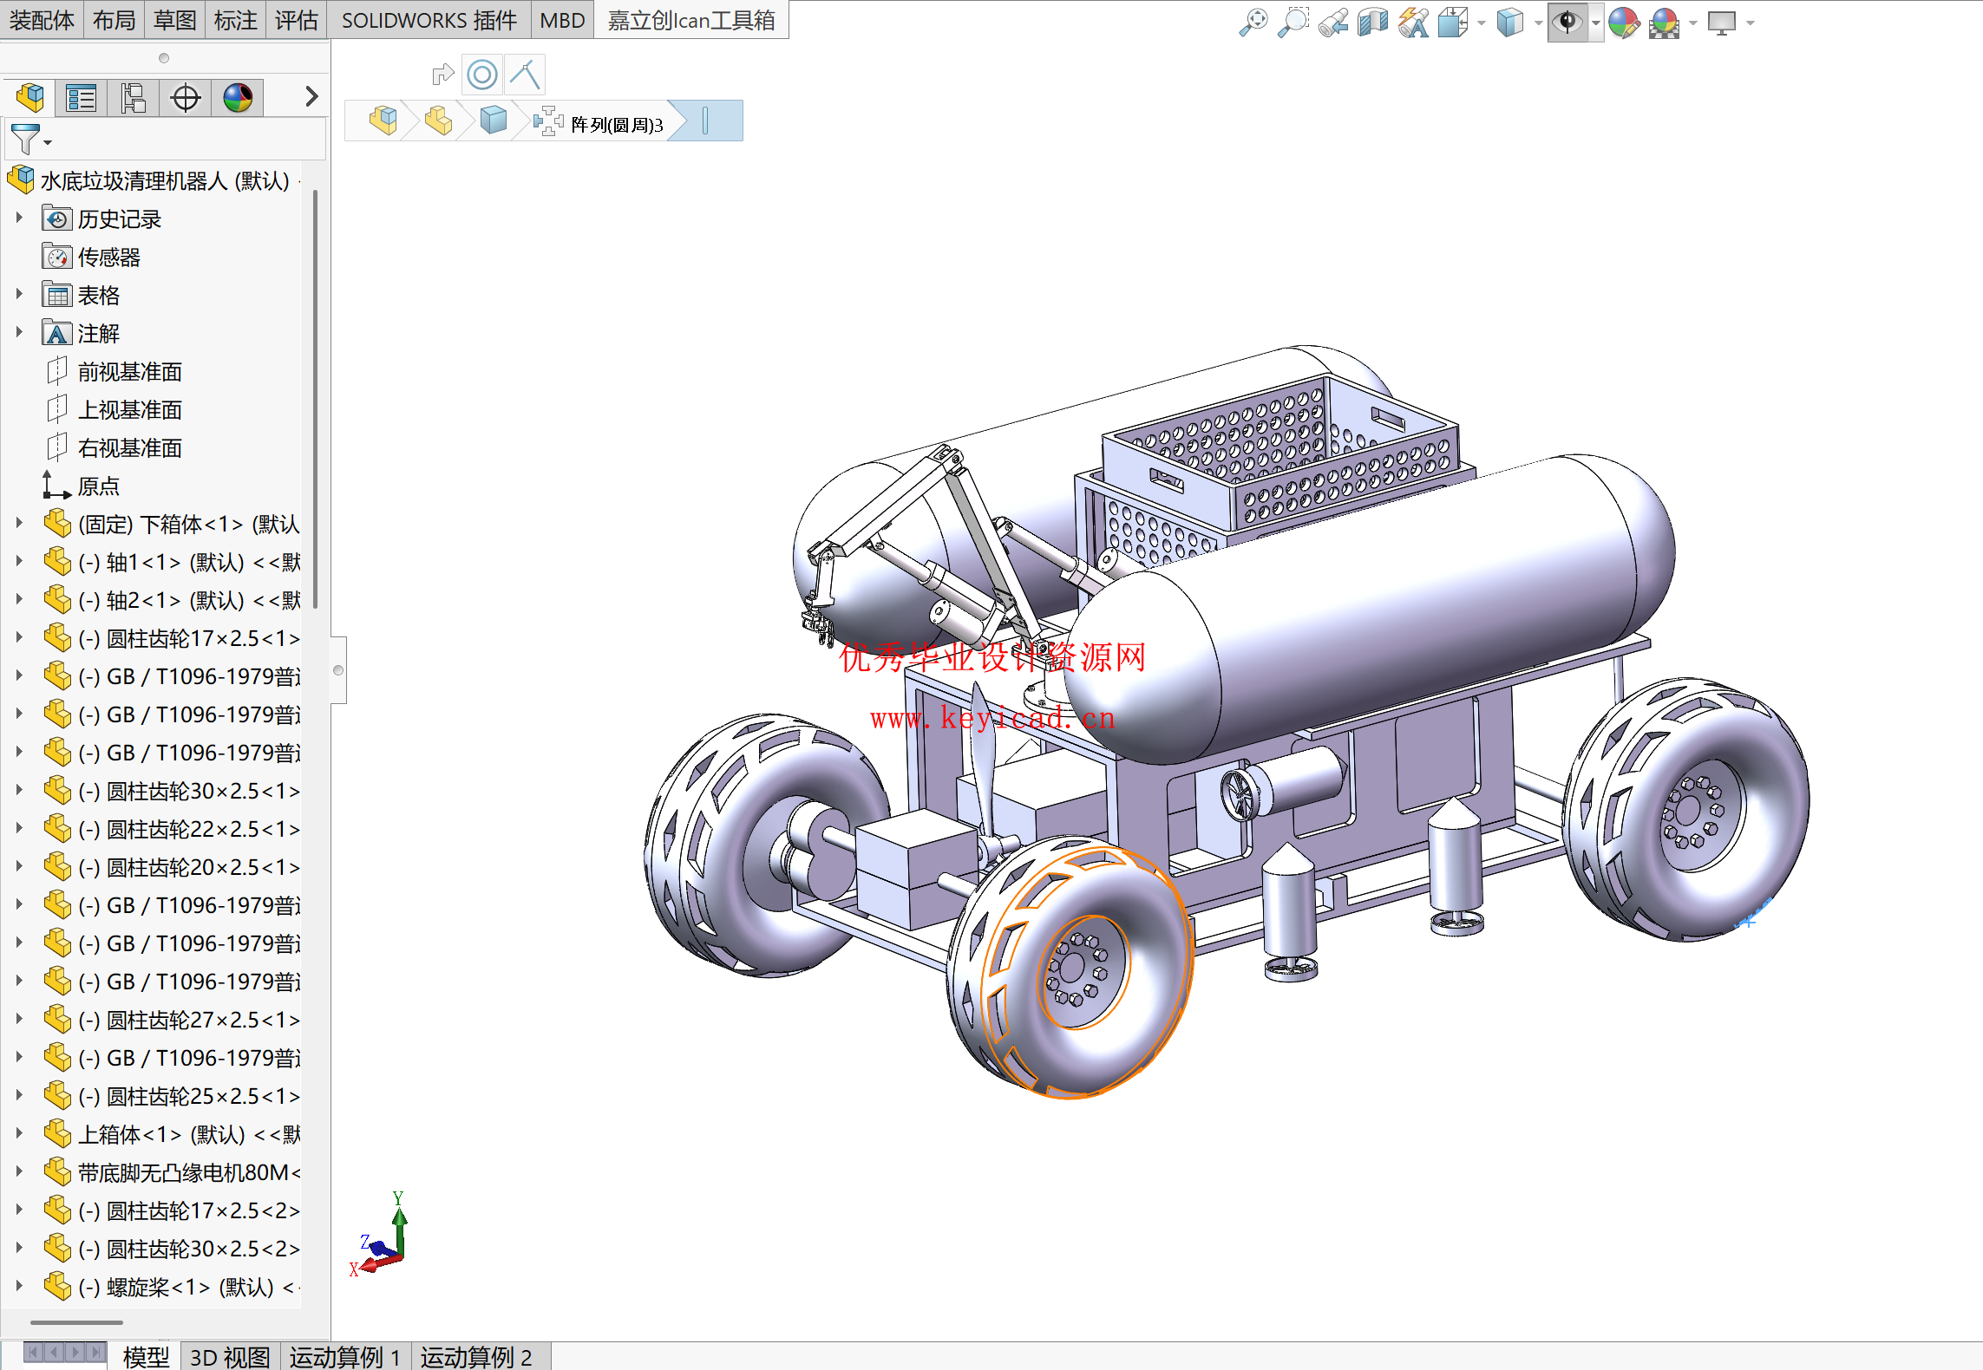Click the Zoom to Area icon
Viewport: 1983px width, 1370px height.
click(x=1293, y=23)
